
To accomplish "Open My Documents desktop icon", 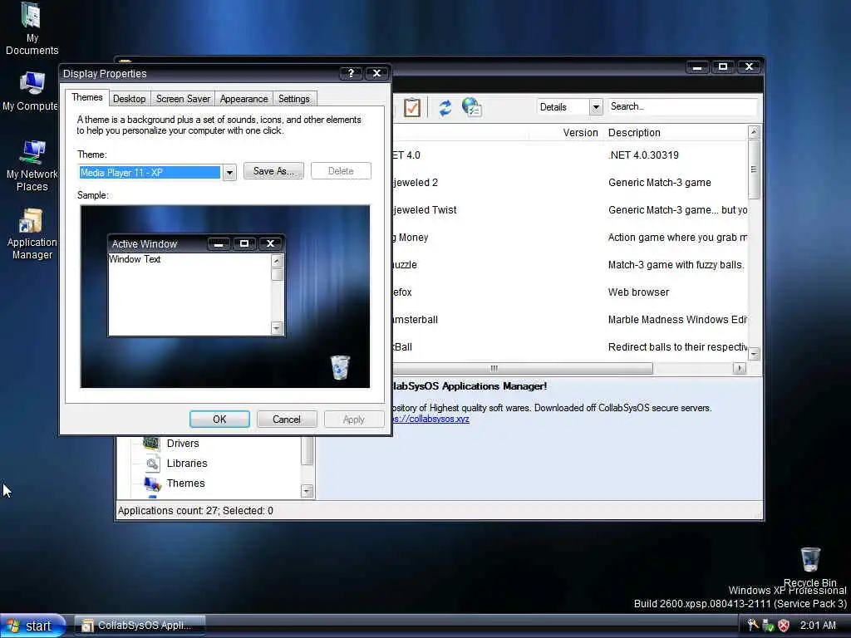I will point(31,28).
